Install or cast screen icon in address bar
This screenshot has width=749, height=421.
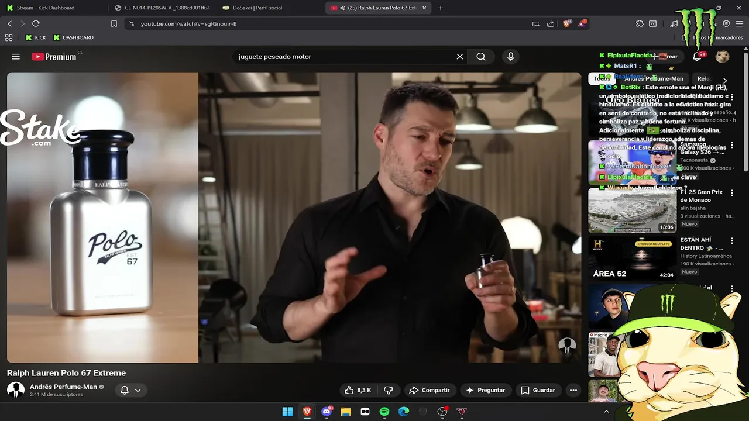point(535,24)
